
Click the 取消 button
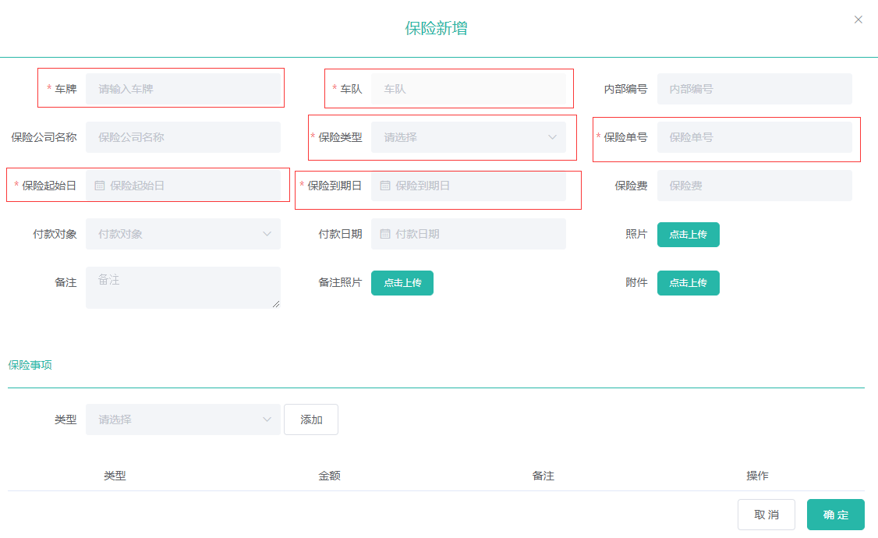click(766, 515)
